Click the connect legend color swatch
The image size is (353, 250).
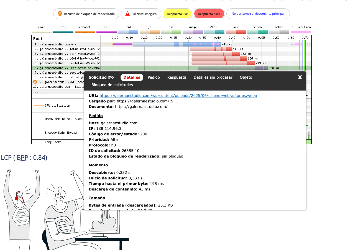85,32
